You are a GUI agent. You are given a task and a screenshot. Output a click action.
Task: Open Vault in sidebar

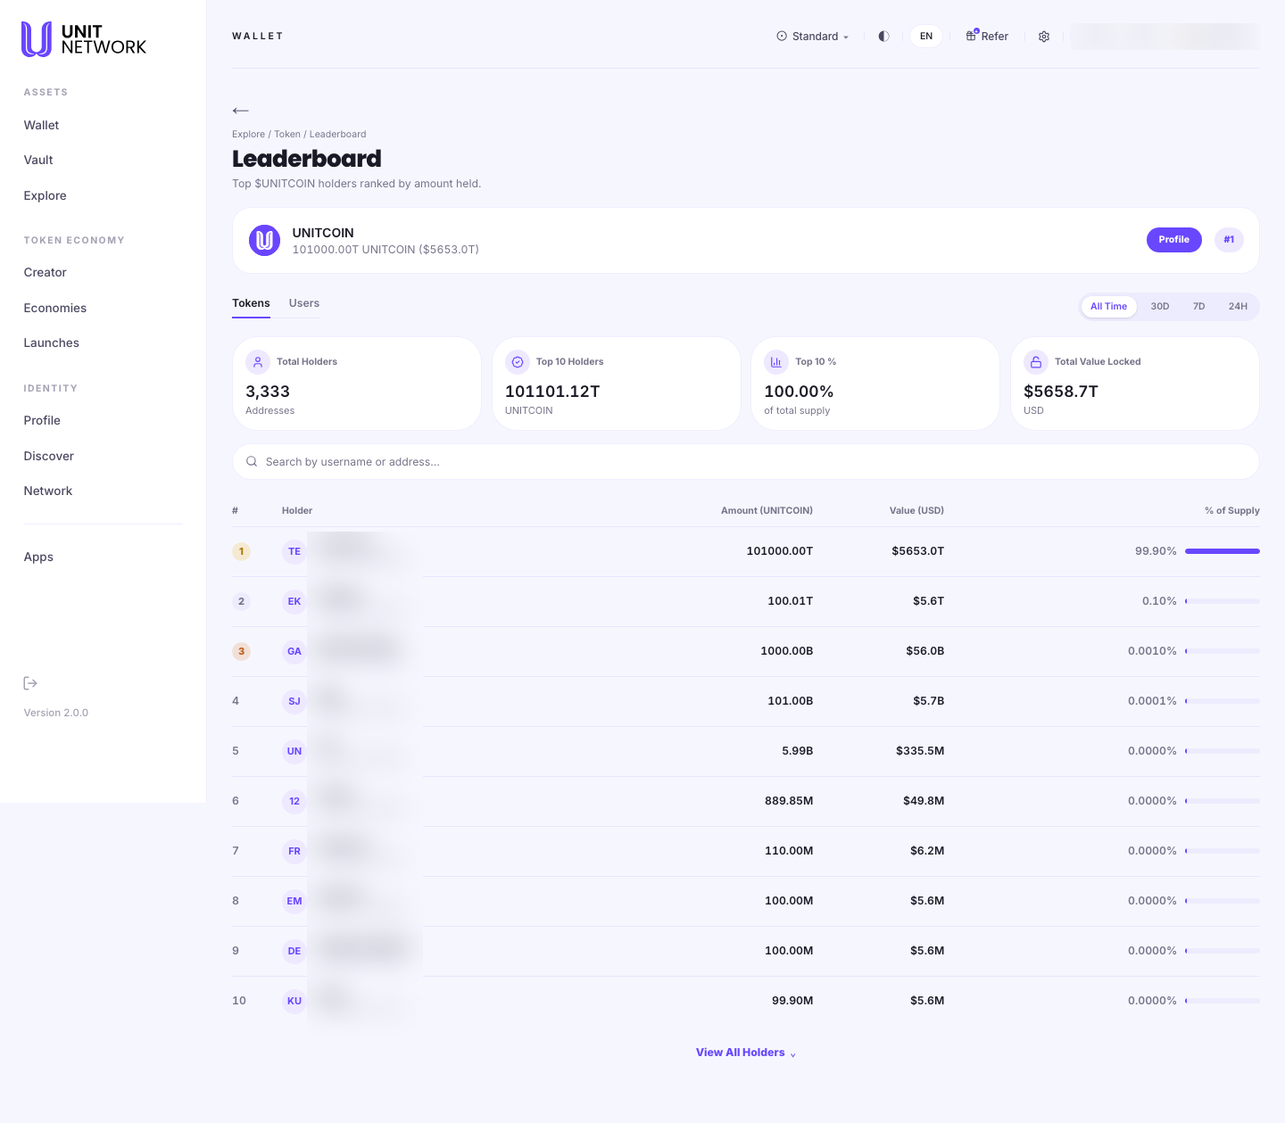pos(38,161)
